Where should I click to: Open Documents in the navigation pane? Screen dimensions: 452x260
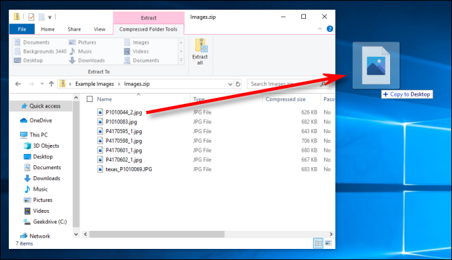tap(42, 168)
